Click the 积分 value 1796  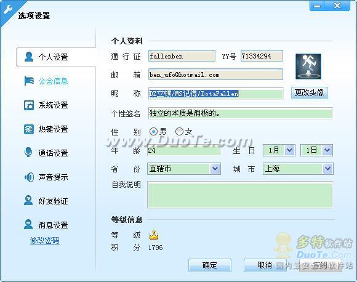coord(156,248)
